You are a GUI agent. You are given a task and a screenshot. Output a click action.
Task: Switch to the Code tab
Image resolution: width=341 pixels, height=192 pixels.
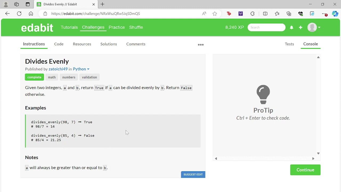[59, 44]
